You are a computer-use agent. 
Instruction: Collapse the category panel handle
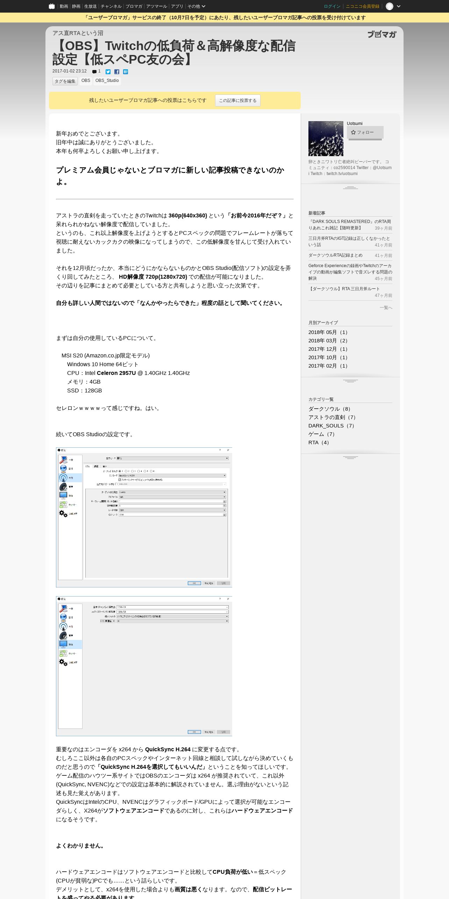(x=350, y=458)
